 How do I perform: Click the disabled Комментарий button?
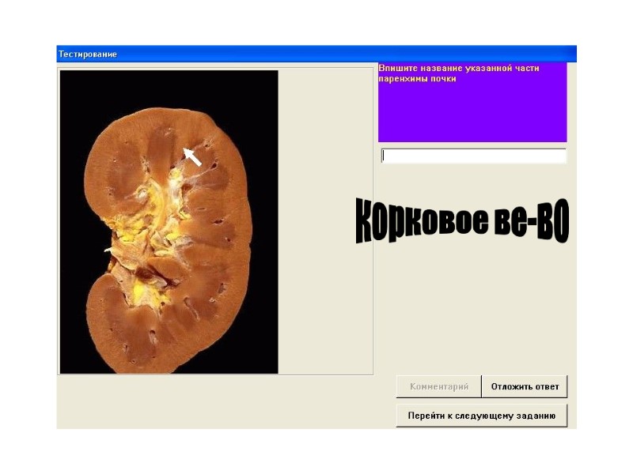click(x=439, y=386)
